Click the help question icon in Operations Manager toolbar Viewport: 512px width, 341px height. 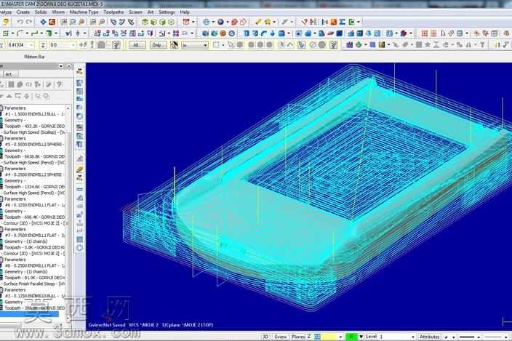tap(60, 84)
